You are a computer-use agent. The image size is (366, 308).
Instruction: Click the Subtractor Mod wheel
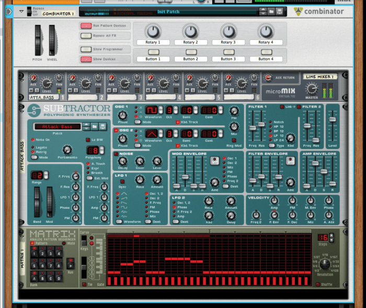click(50, 202)
